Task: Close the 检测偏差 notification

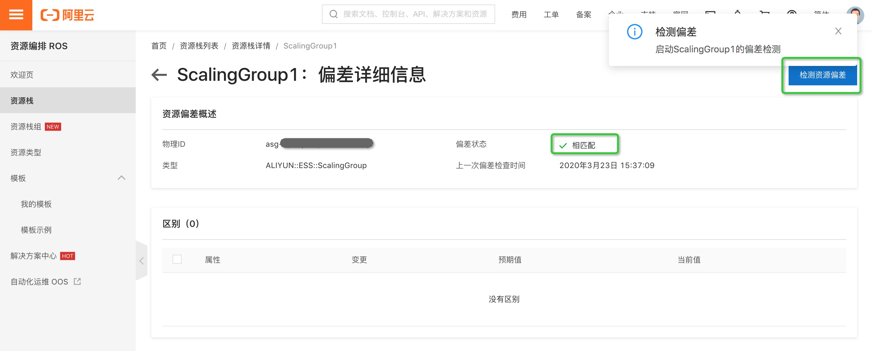Action: [838, 31]
